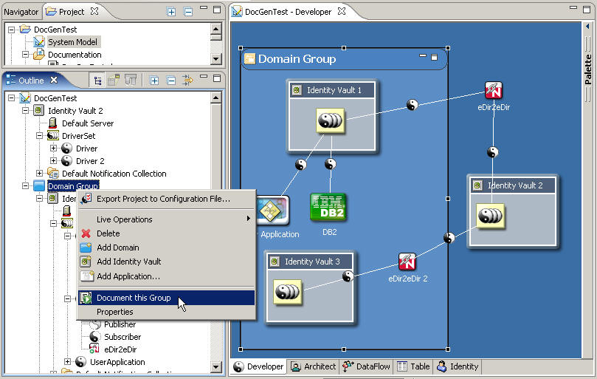
Task: Switch to the Identity view tab
Action: pyautogui.click(x=458, y=366)
